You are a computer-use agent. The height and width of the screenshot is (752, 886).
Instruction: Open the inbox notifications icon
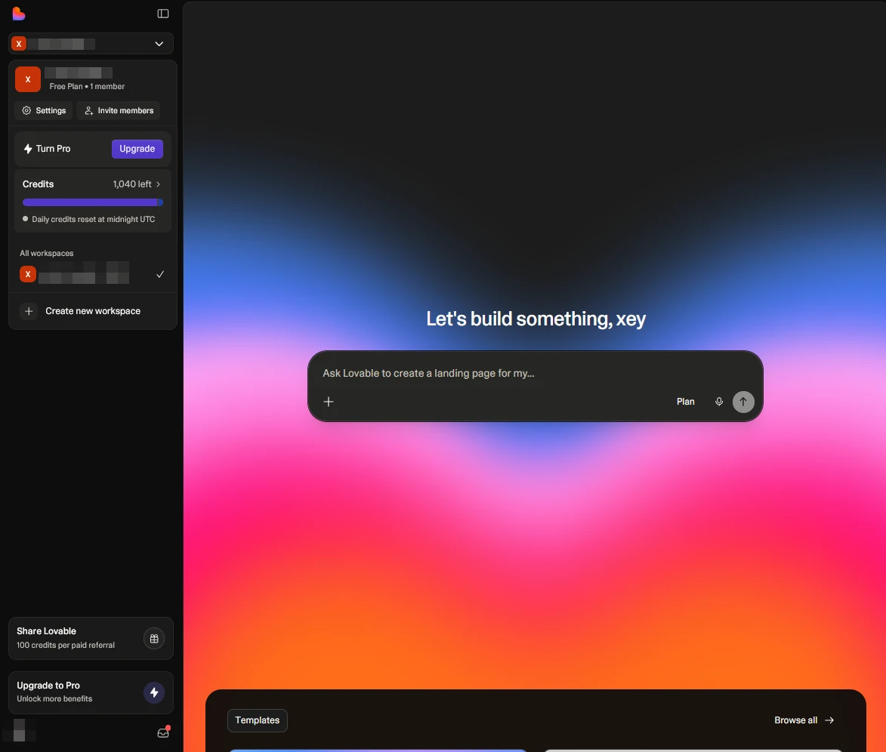[x=162, y=732]
